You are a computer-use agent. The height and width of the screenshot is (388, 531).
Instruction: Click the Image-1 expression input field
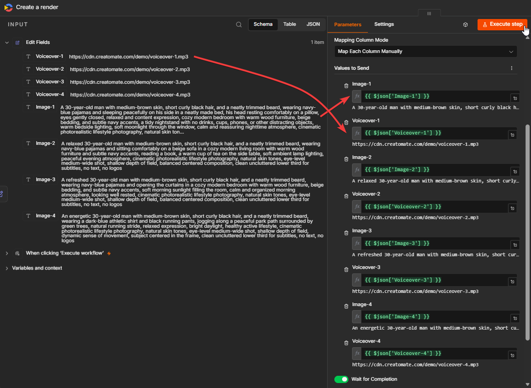[435, 96]
